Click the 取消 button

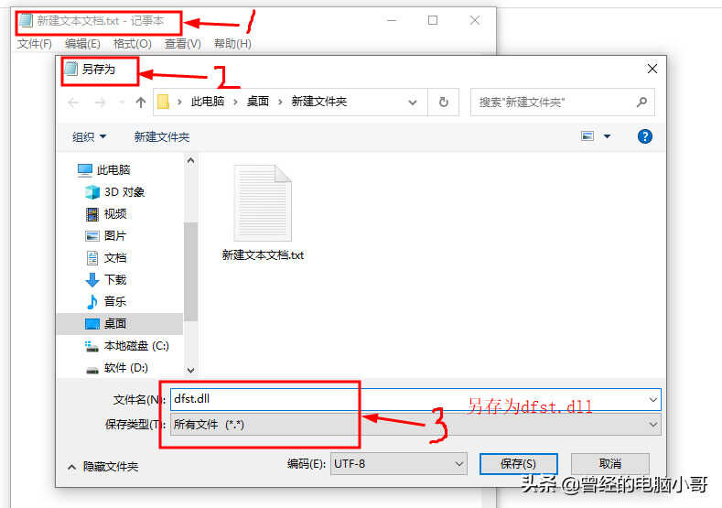click(610, 464)
